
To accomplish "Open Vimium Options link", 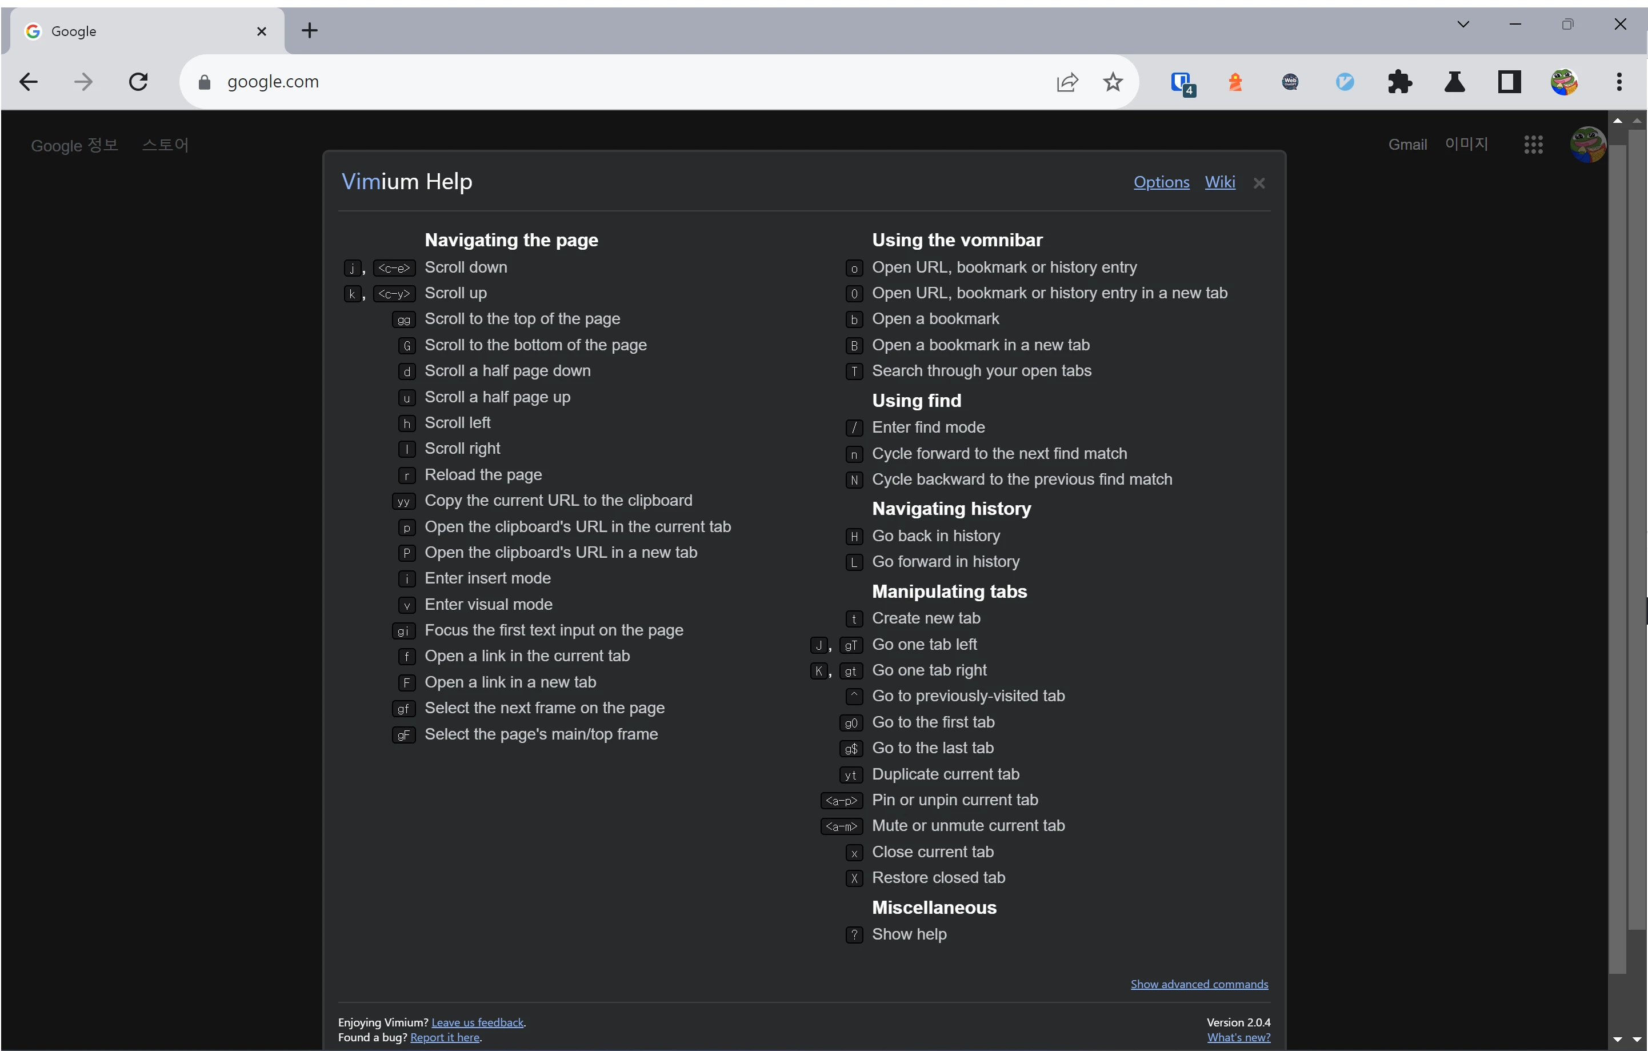I will click(x=1161, y=182).
